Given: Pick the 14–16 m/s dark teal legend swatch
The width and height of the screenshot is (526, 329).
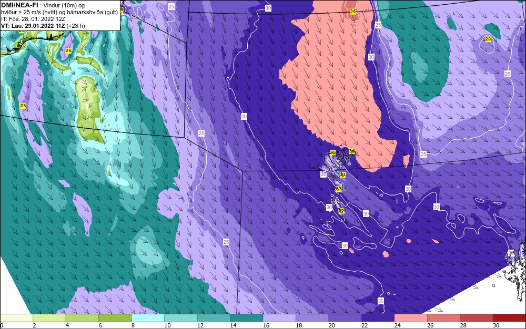Looking at the screenshot, I should [x=247, y=318].
